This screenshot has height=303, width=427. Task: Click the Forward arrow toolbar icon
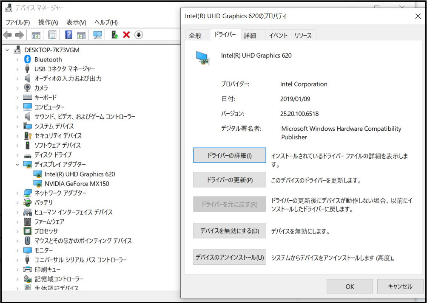[19, 35]
